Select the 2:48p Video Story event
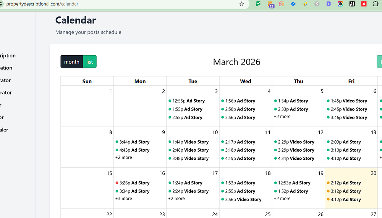Viewport: 382px width, 218px height. pyautogui.click(x=189, y=150)
